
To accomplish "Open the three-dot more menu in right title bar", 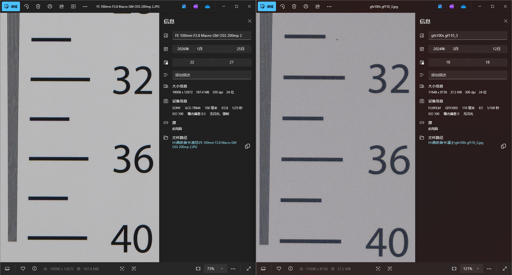I will tap(329, 6).
